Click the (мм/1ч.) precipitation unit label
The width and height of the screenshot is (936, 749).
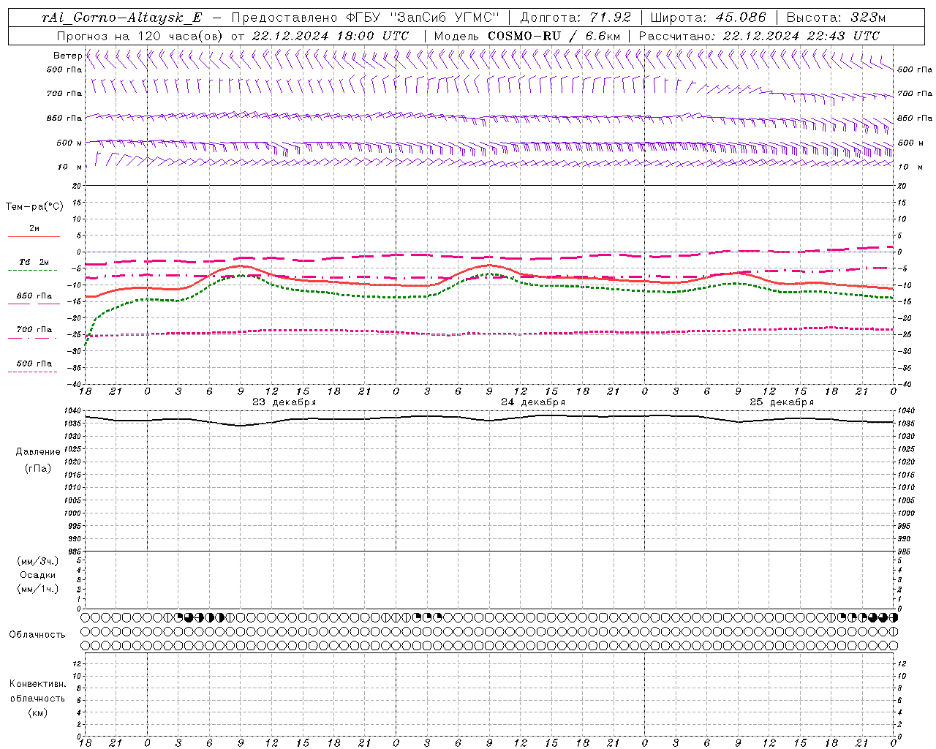click(38, 589)
